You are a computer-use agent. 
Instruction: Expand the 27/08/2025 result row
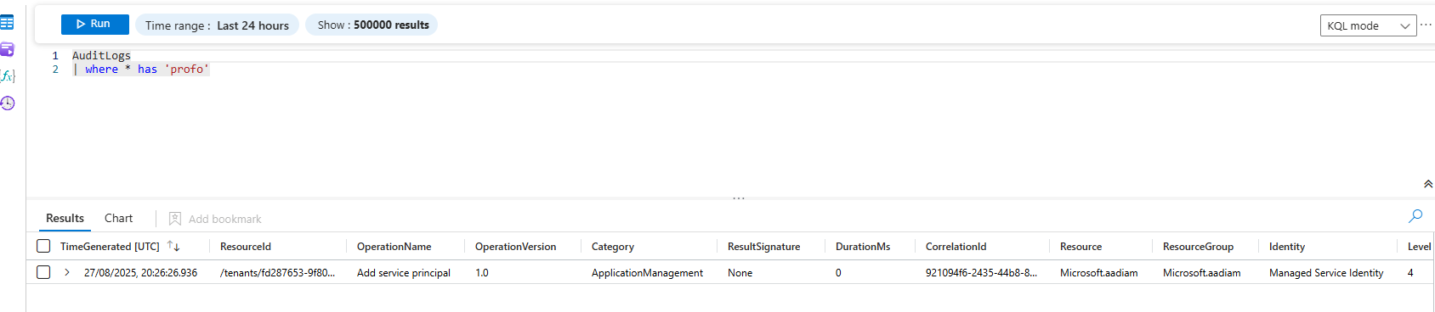(67, 272)
